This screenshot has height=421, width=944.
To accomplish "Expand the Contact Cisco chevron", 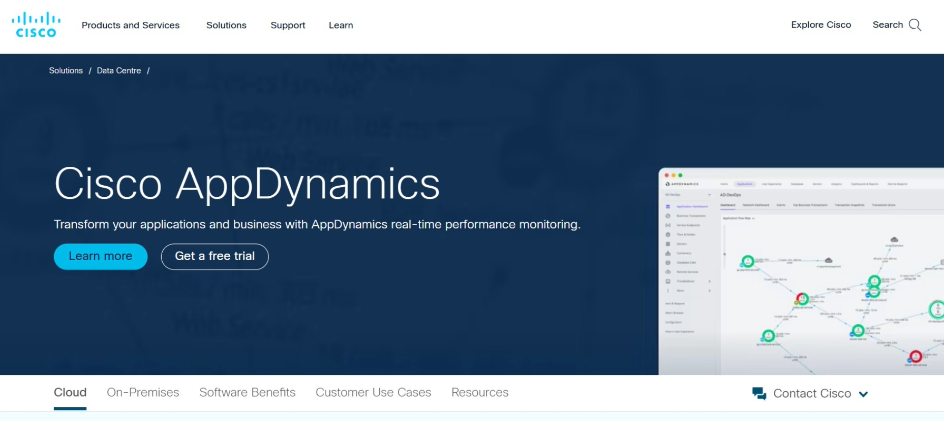I will pyautogui.click(x=863, y=394).
